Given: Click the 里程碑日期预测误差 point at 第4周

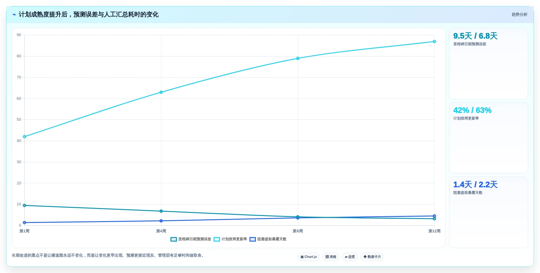Looking at the screenshot, I should pos(161,211).
